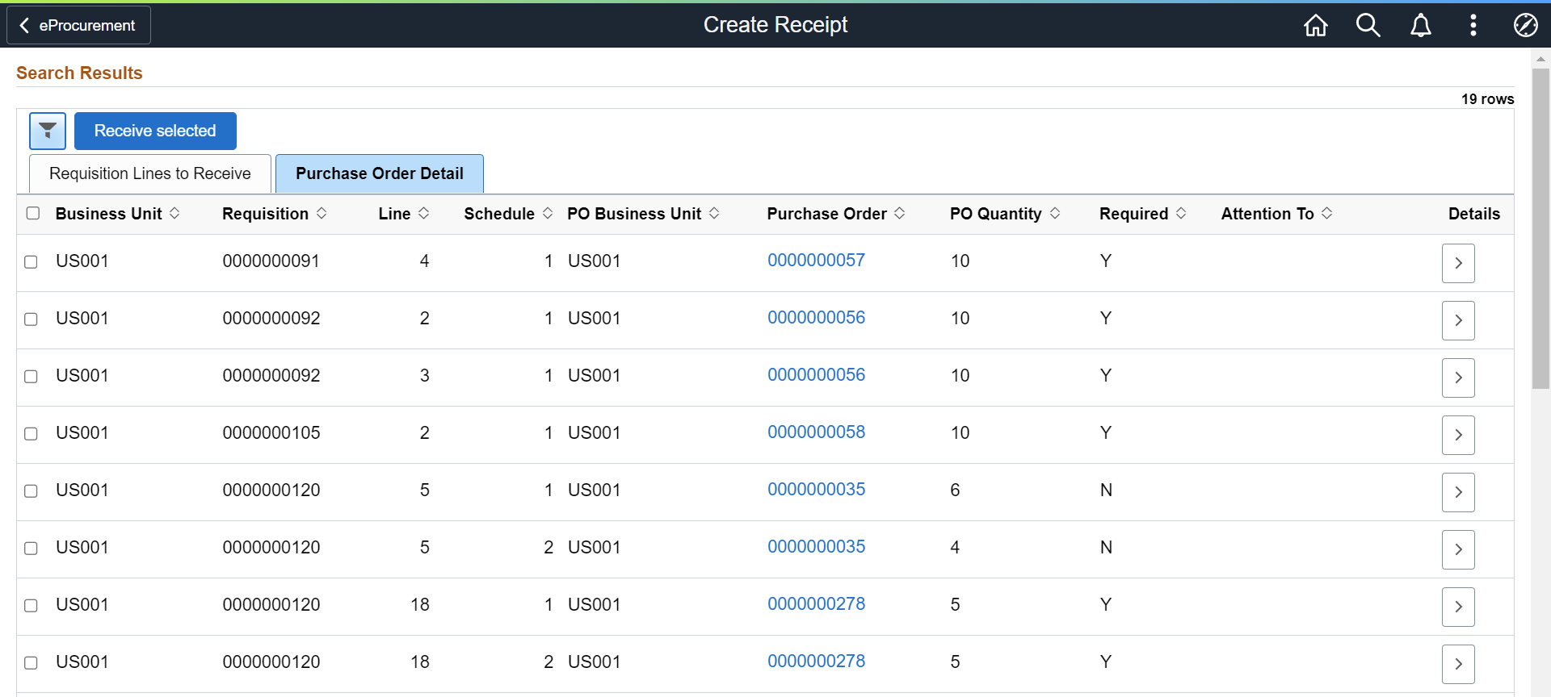The image size is (1551, 697).
Task: Sort by Attention To column arrows
Action: (1327, 213)
